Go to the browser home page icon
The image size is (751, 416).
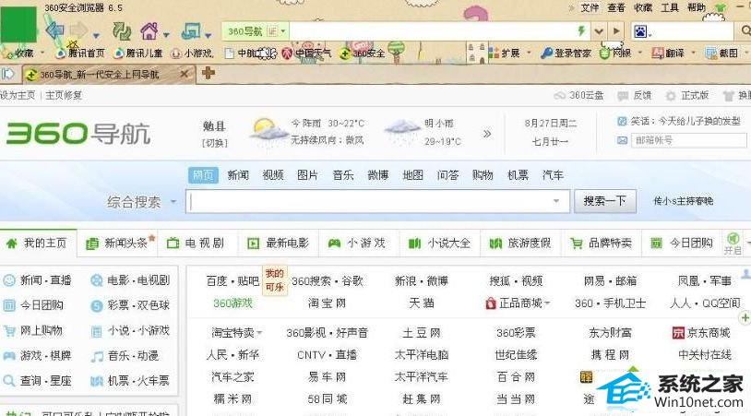[x=149, y=31]
